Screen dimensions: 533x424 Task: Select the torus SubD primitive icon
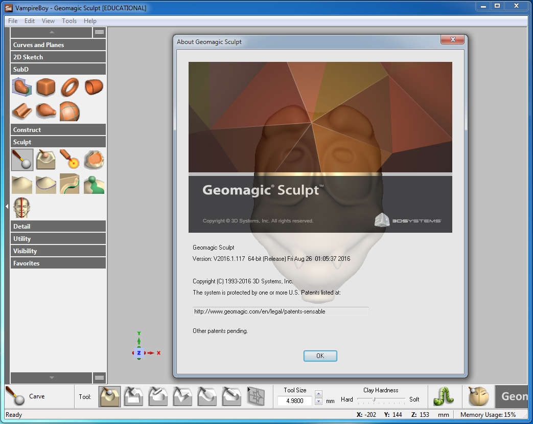69,87
